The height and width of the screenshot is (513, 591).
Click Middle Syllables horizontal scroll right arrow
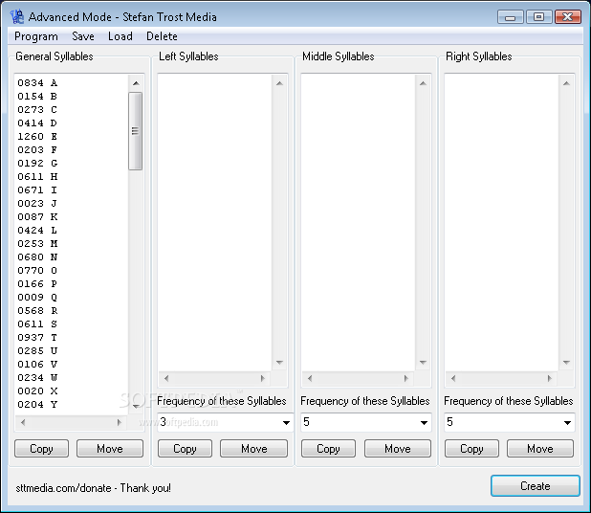pos(405,378)
